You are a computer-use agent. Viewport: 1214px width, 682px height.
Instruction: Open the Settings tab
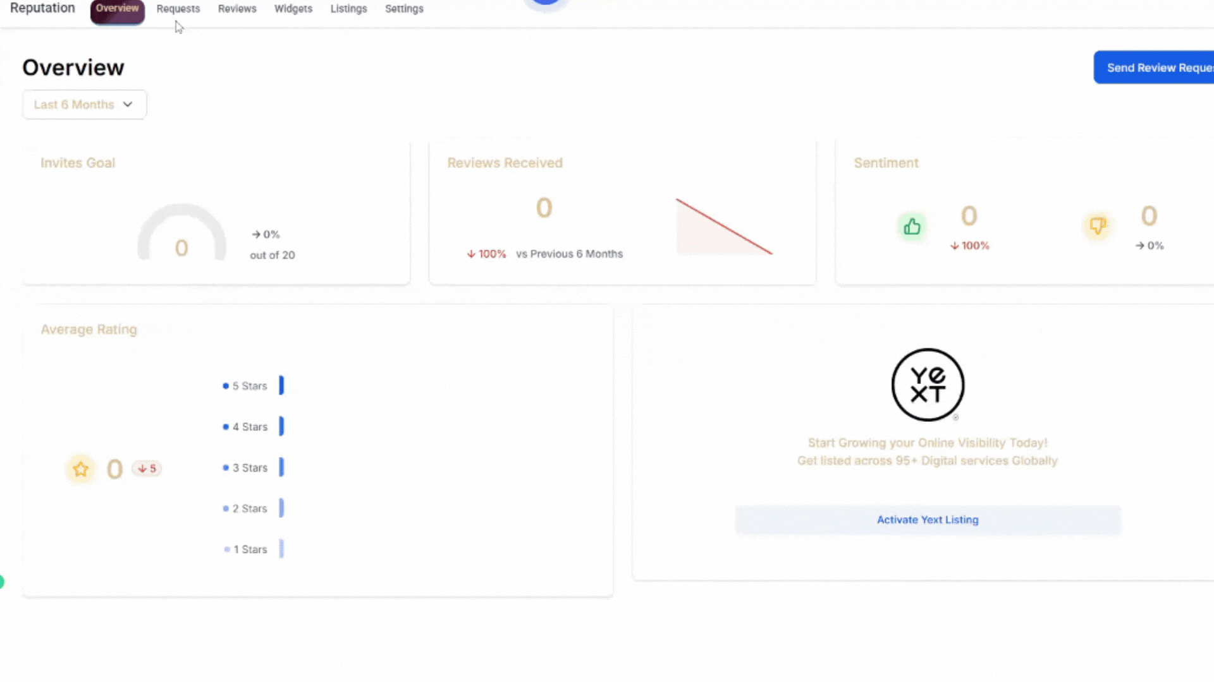[404, 9]
